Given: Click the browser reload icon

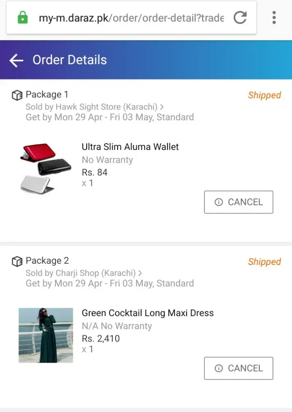Looking at the screenshot, I should coord(240,18).
